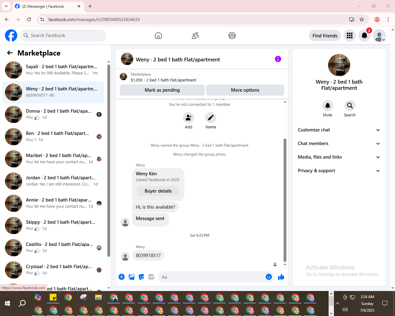Open the account profile avatar menu
Image resolution: width=395 pixels, height=316 pixels.
pyautogui.click(x=379, y=35)
